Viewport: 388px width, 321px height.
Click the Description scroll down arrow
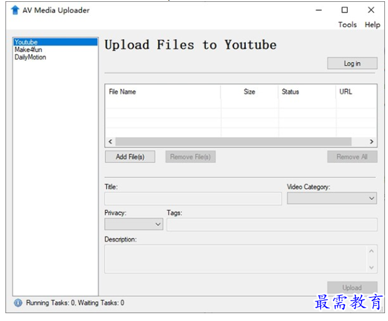[371, 267]
